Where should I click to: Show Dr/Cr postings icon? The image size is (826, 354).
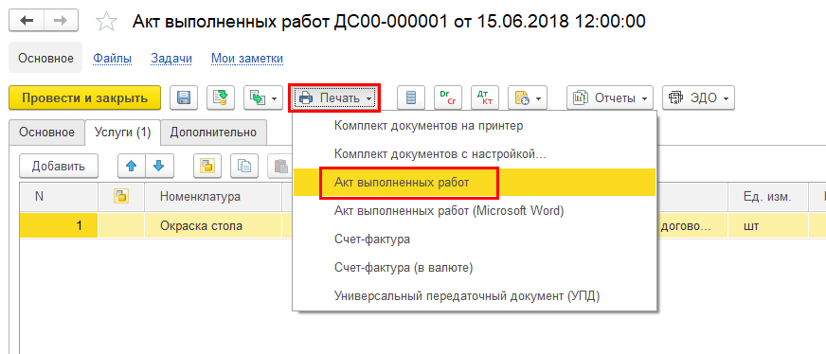tap(447, 97)
